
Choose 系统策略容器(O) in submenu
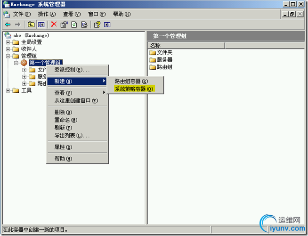pos(135,89)
